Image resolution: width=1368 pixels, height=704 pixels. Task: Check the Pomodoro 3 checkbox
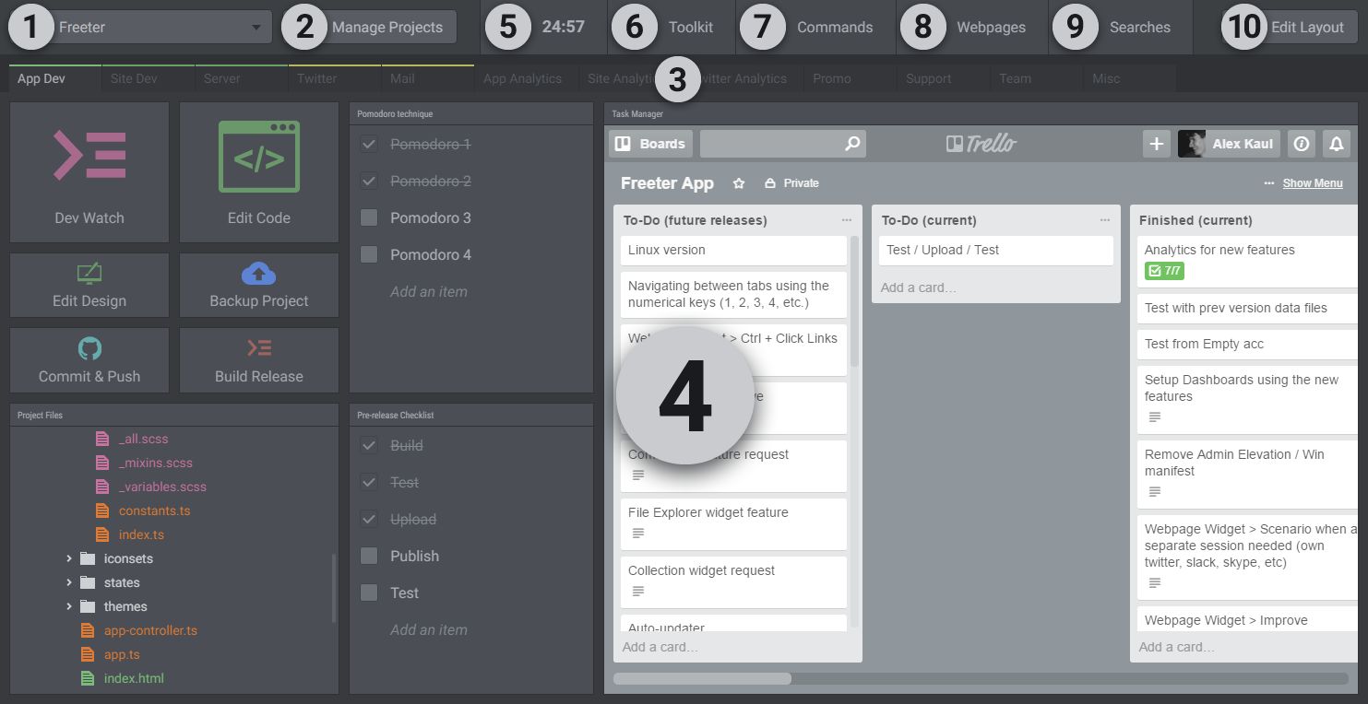click(369, 218)
